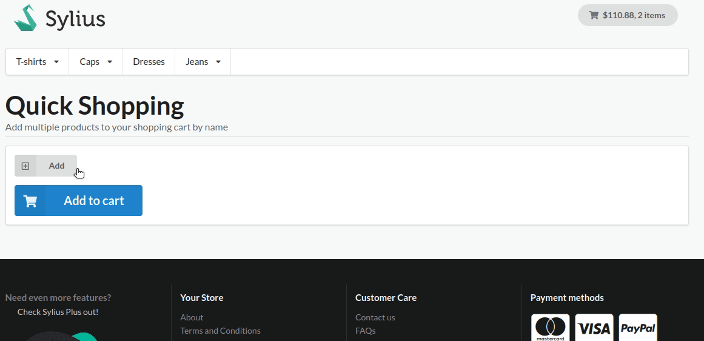Click the Payment methods heading
Viewport: 704px width, 341px height.
tap(567, 297)
